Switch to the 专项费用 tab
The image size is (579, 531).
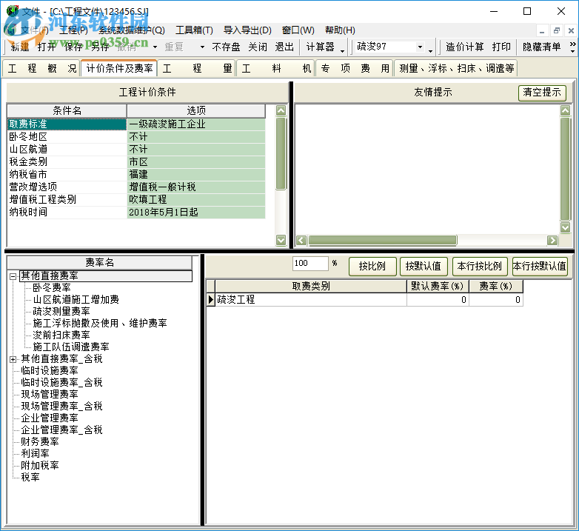[x=355, y=68]
